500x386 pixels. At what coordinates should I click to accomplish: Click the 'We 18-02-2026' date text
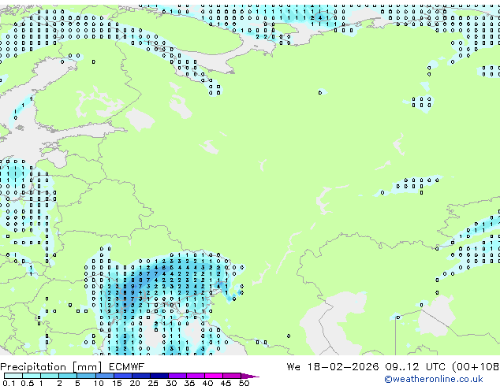(333, 367)
